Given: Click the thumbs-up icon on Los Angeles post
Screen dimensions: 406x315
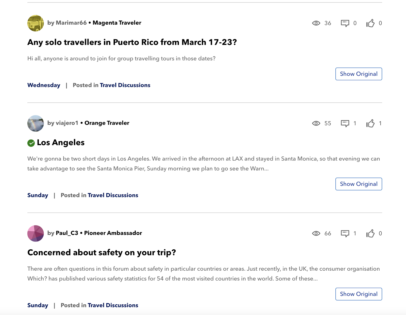Looking at the screenshot, I should coord(370,123).
